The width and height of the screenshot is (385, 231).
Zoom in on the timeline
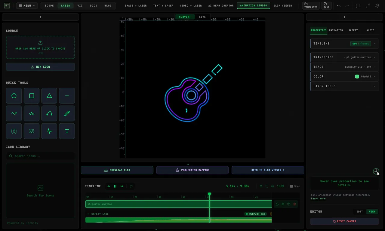tap(273, 186)
